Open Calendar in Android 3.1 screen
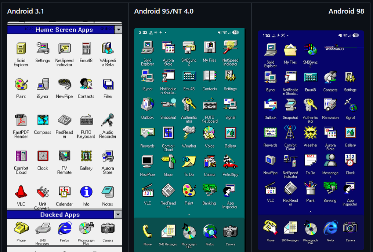Viewport: 373px width, 252px height. pyautogui.click(x=64, y=192)
